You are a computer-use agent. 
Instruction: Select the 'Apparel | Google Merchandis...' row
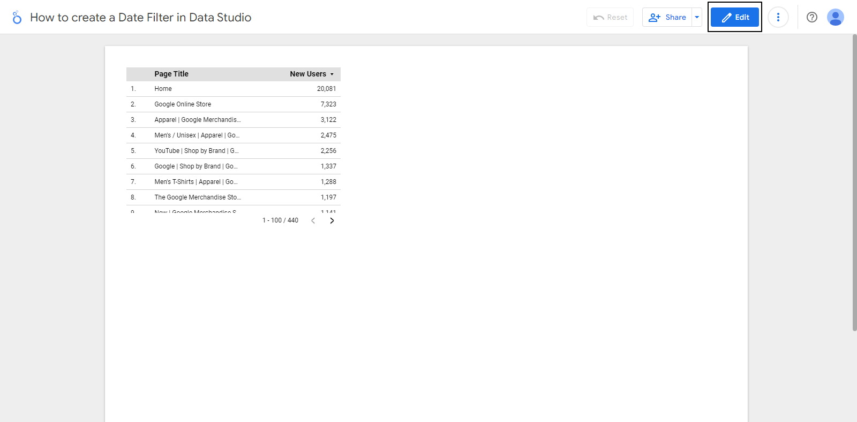point(234,120)
